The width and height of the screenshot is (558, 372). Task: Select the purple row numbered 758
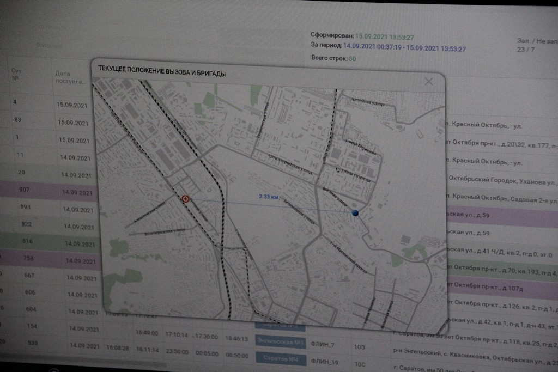[50, 259]
